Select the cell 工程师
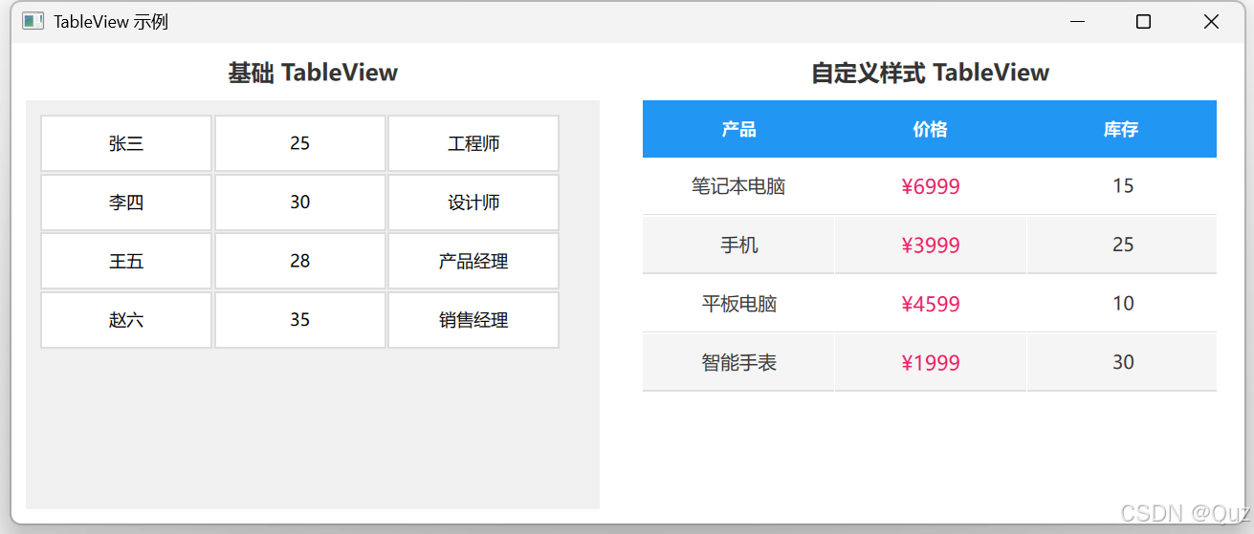The width and height of the screenshot is (1254, 534). tap(473, 143)
